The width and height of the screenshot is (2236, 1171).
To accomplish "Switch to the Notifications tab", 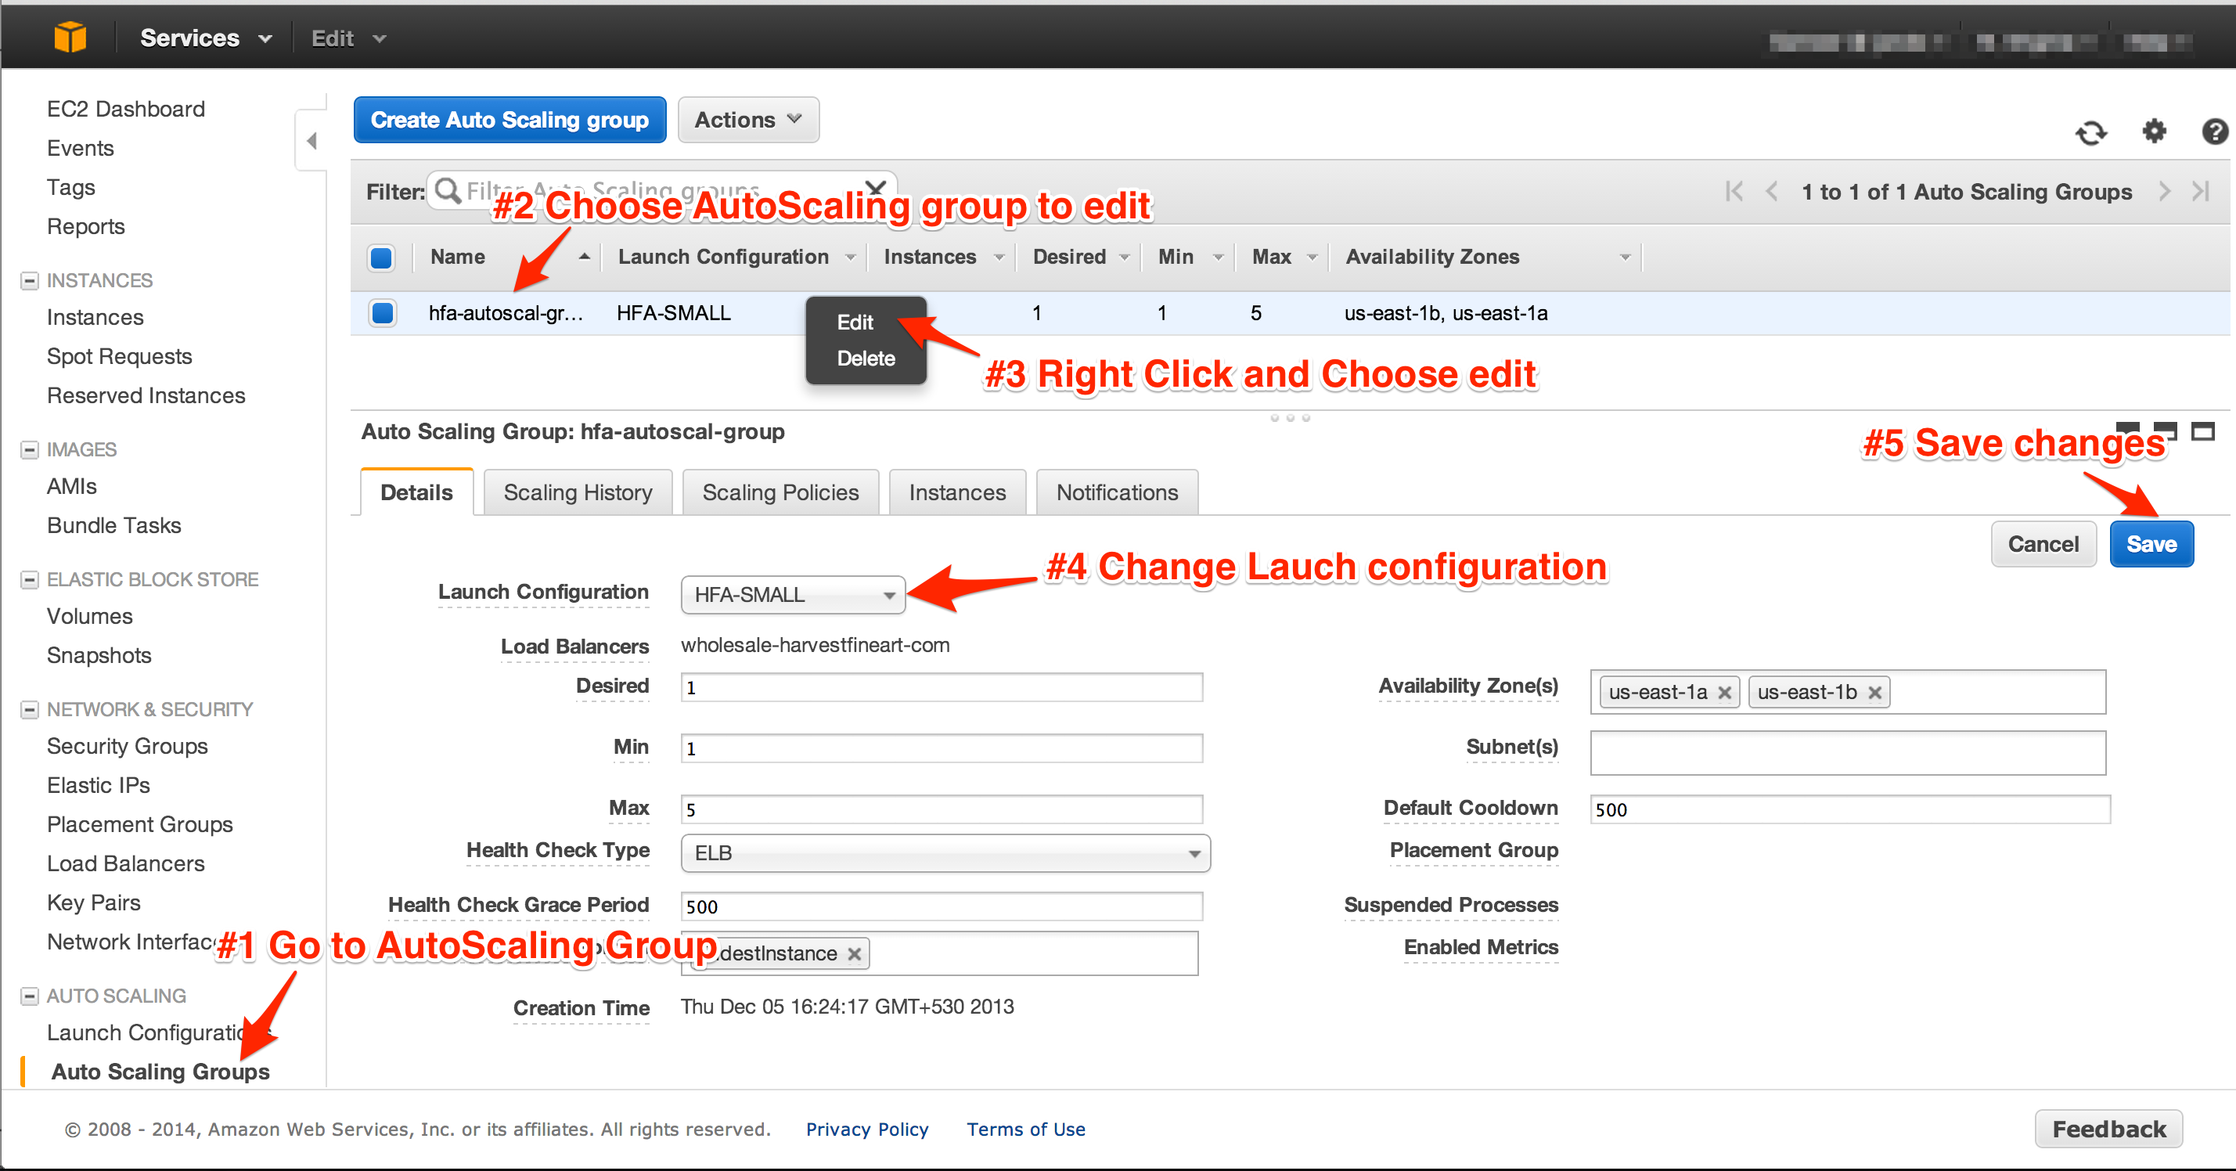I will pos(1117,492).
